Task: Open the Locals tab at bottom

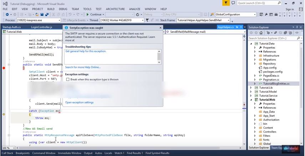Action: pos(108,153)
